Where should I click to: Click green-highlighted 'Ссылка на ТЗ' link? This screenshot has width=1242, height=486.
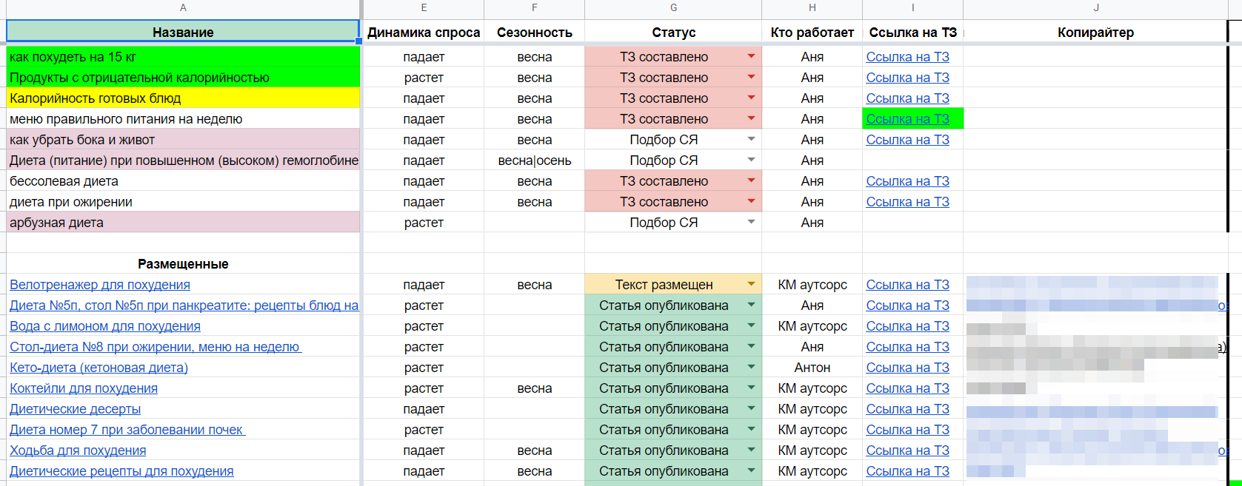click(907, 119)
